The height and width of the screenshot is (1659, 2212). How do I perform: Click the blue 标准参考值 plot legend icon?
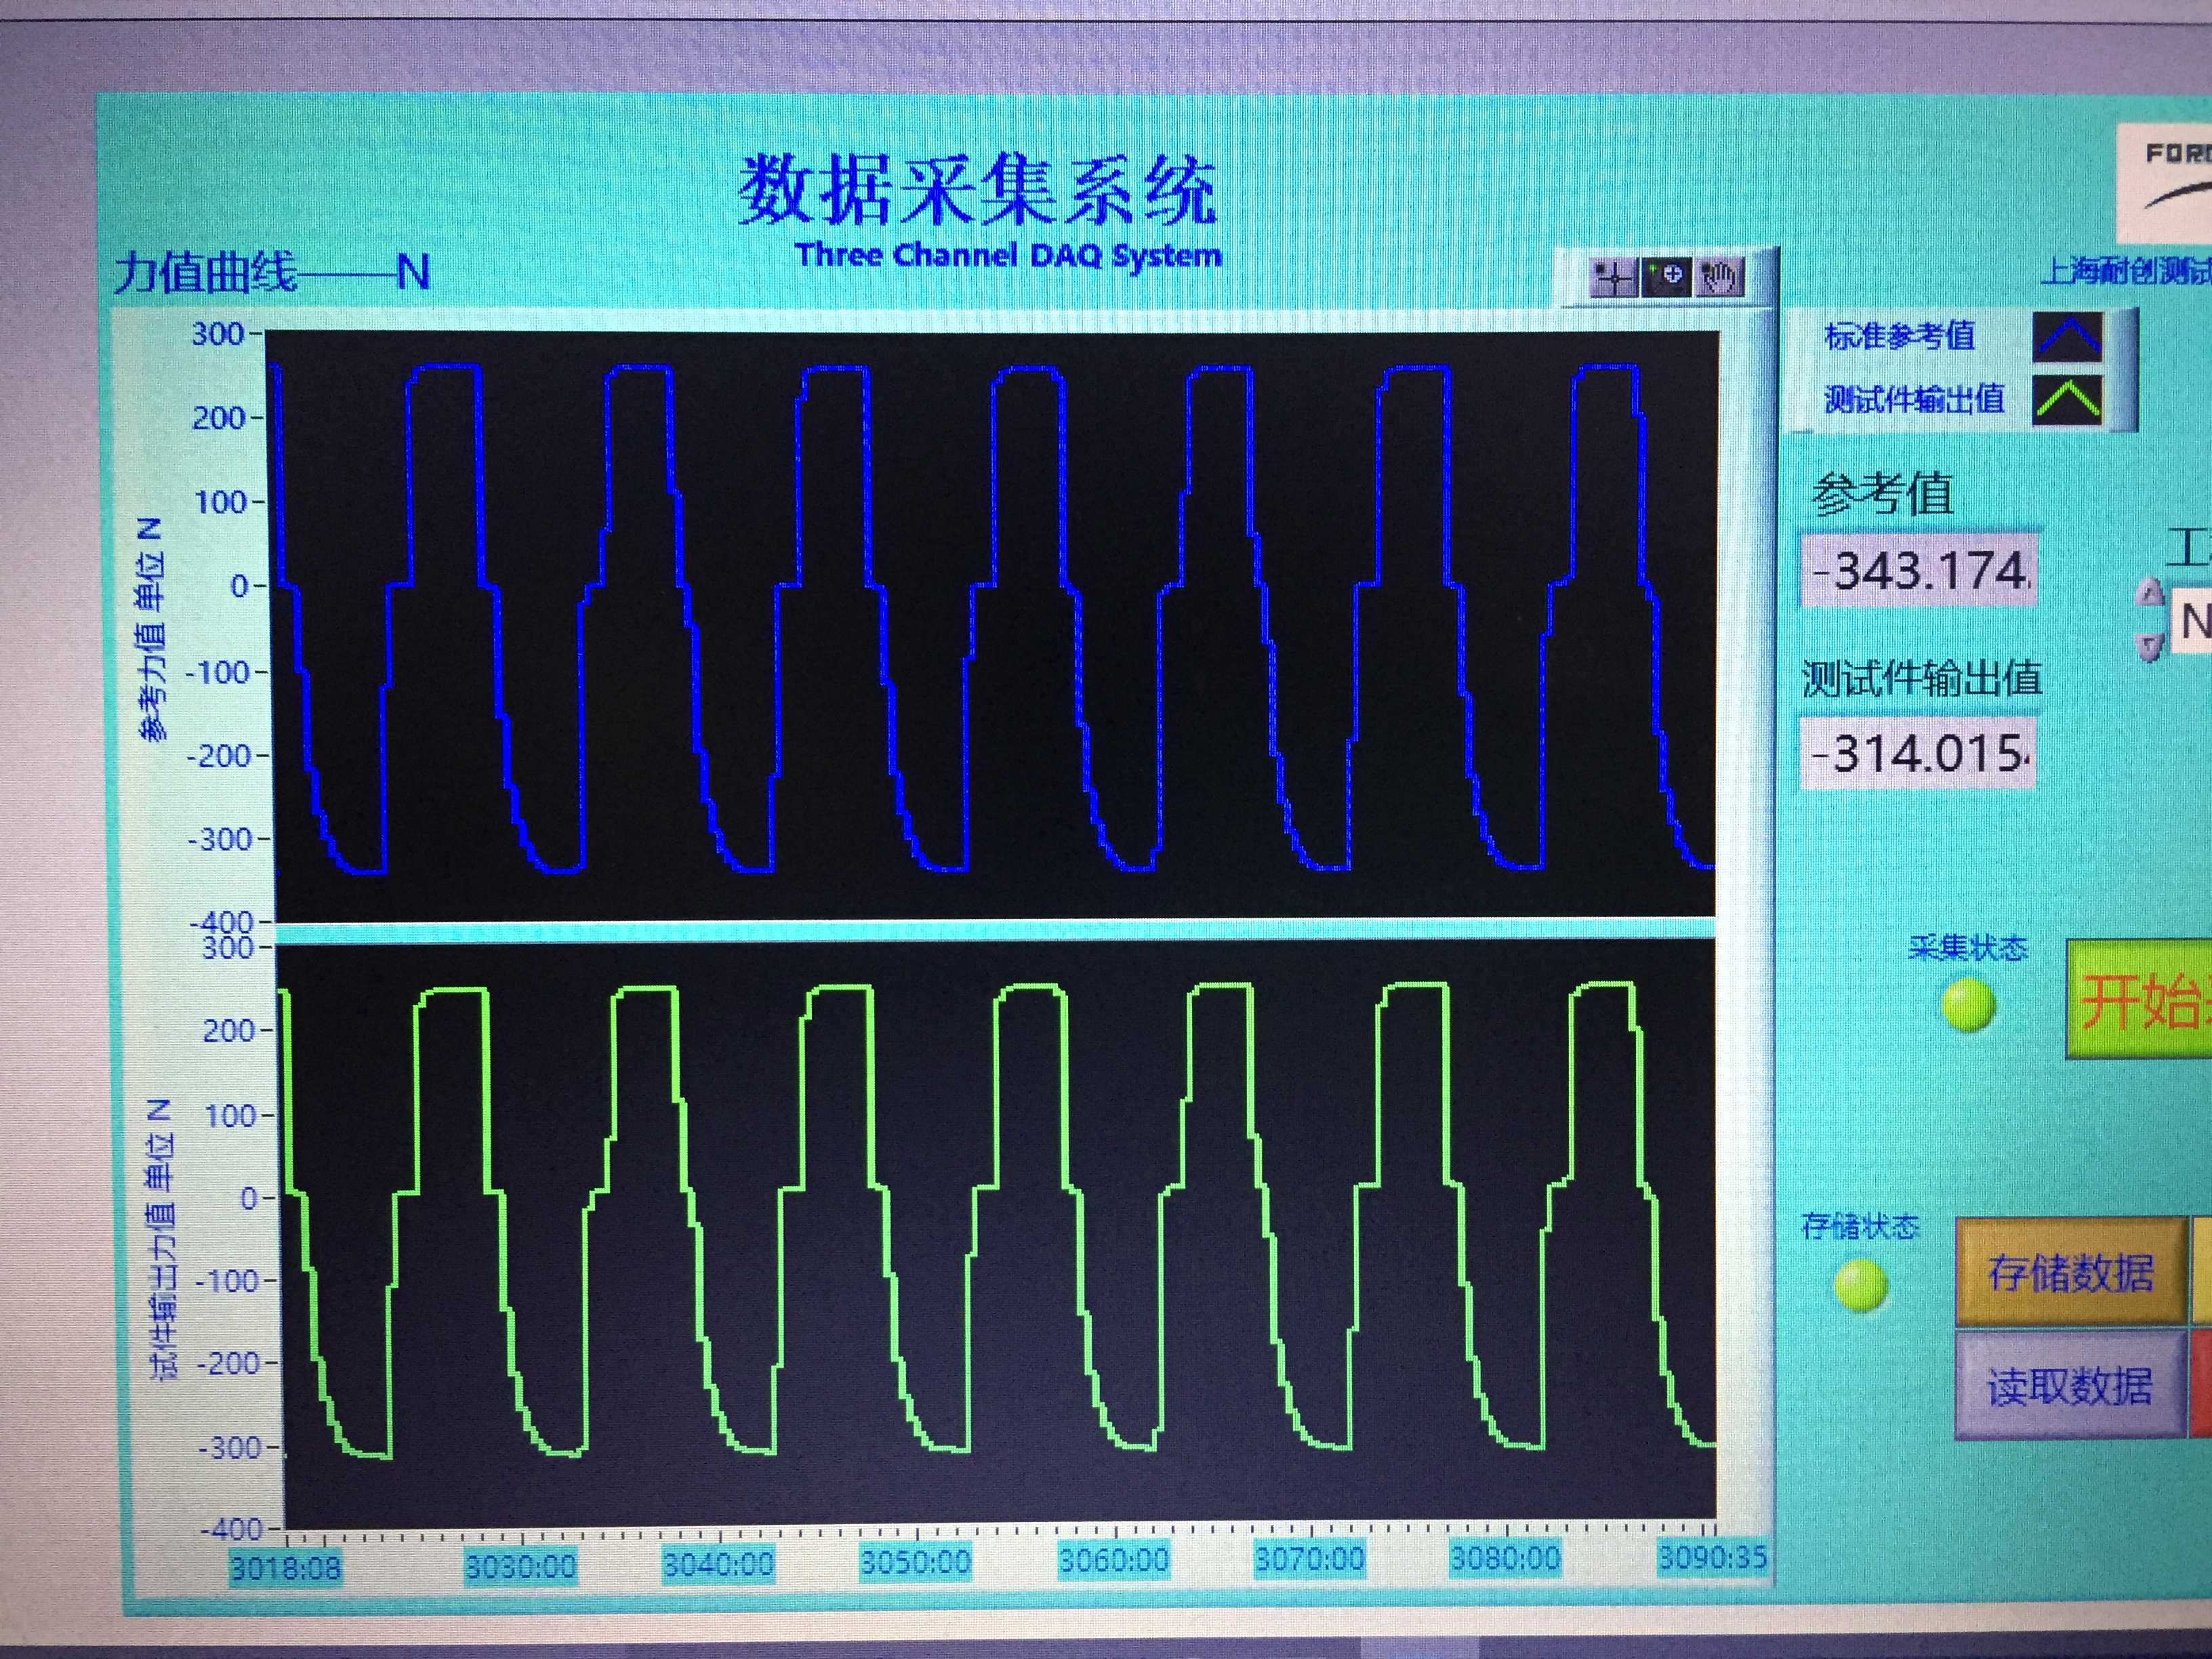[2068, 337]
